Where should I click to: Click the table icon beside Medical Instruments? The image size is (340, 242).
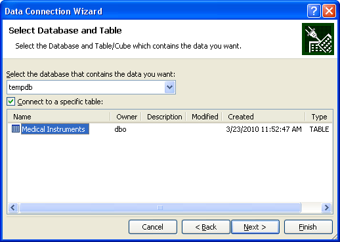[x=16, y=129]
